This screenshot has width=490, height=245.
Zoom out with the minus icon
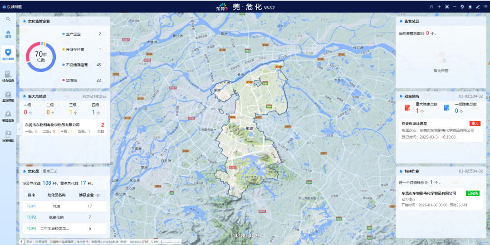pyautogui.click(x=454, y=6)
